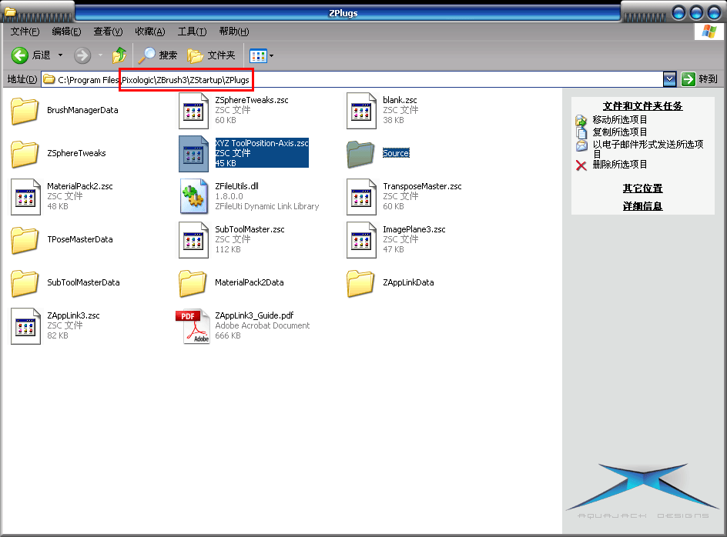Open the Forward history dropdown arrow
Image resolution: width=727 pixels, height=537 pixels.
click(x=101, y=55)
